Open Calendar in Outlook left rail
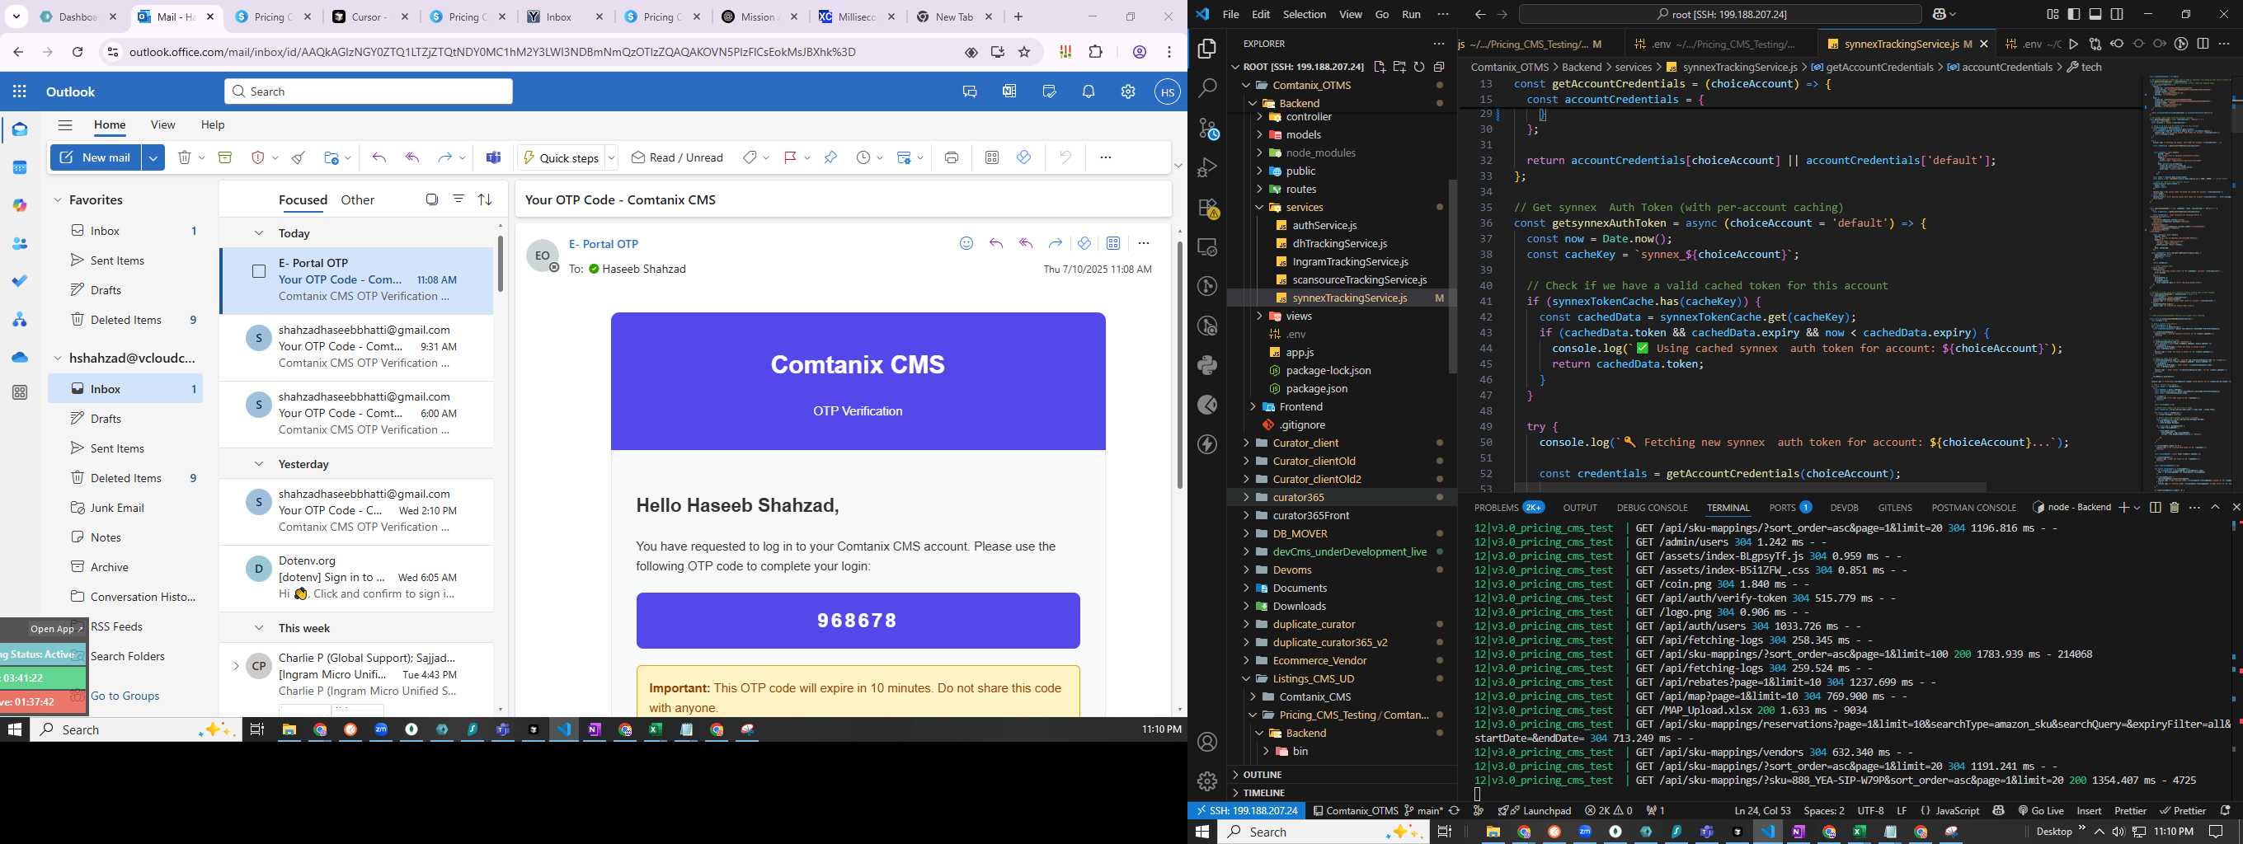The height and width of the screenshot is (844, 2243). point(19,167)
